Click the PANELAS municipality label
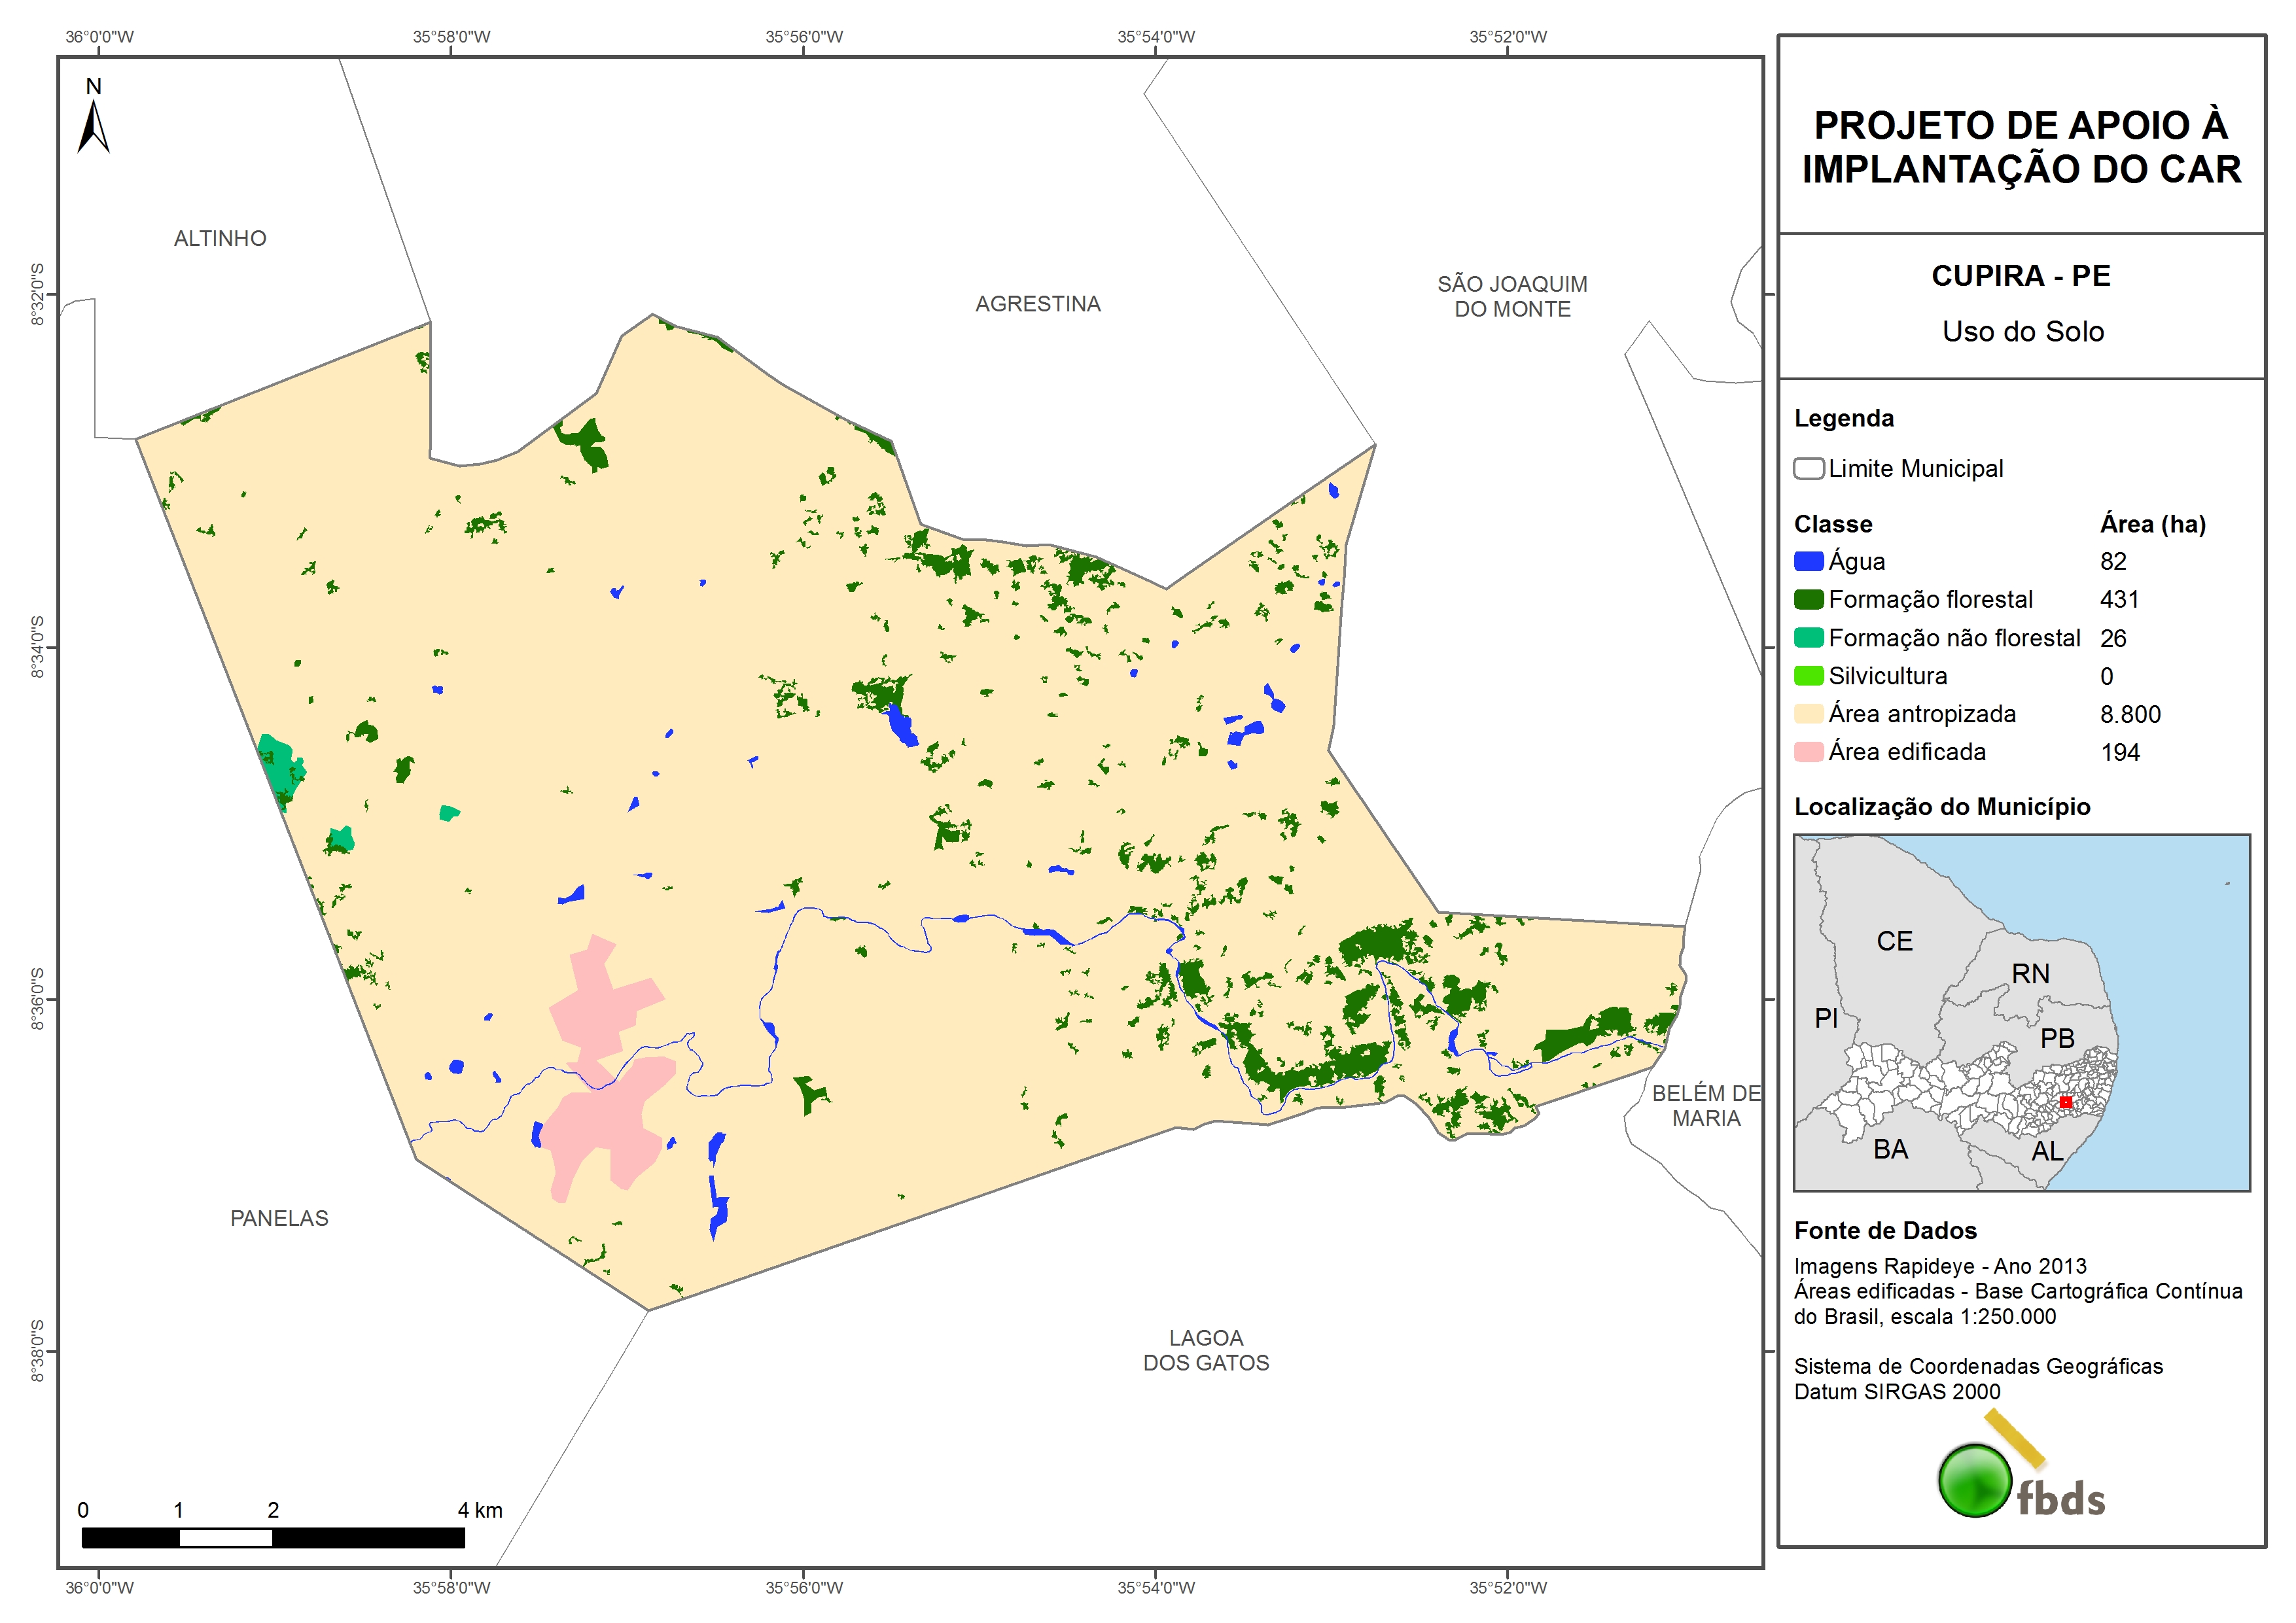Image resolution: width=2296 pixels, height=1623 pixels. click(x=279, y=1217)
